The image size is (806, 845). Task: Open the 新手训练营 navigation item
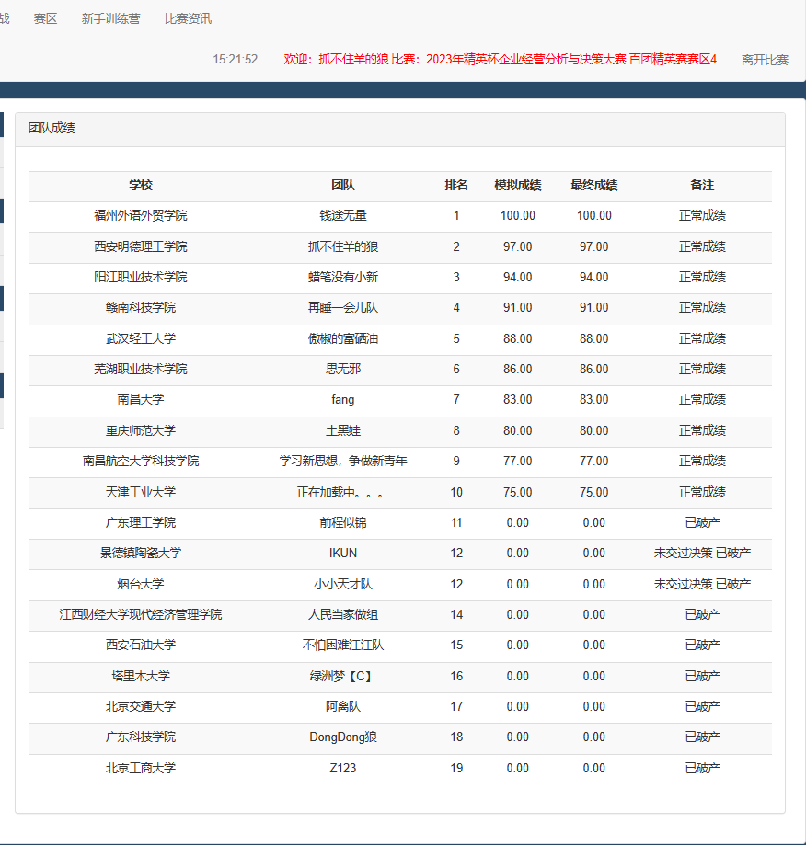(110, 18)
